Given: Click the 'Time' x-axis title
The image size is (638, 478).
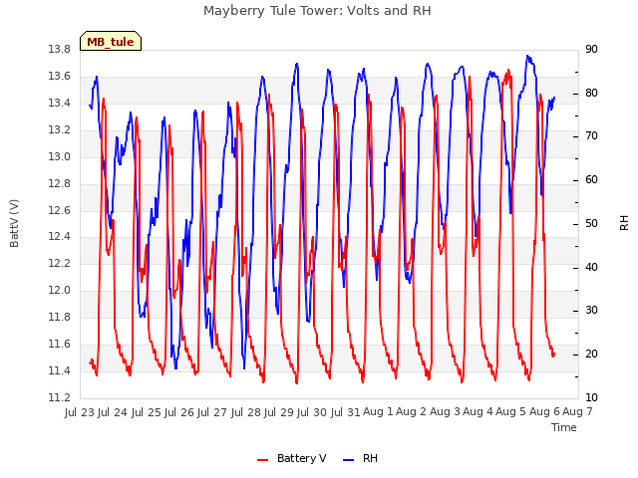Looking at the screenshot, I should tap(564, 427).
